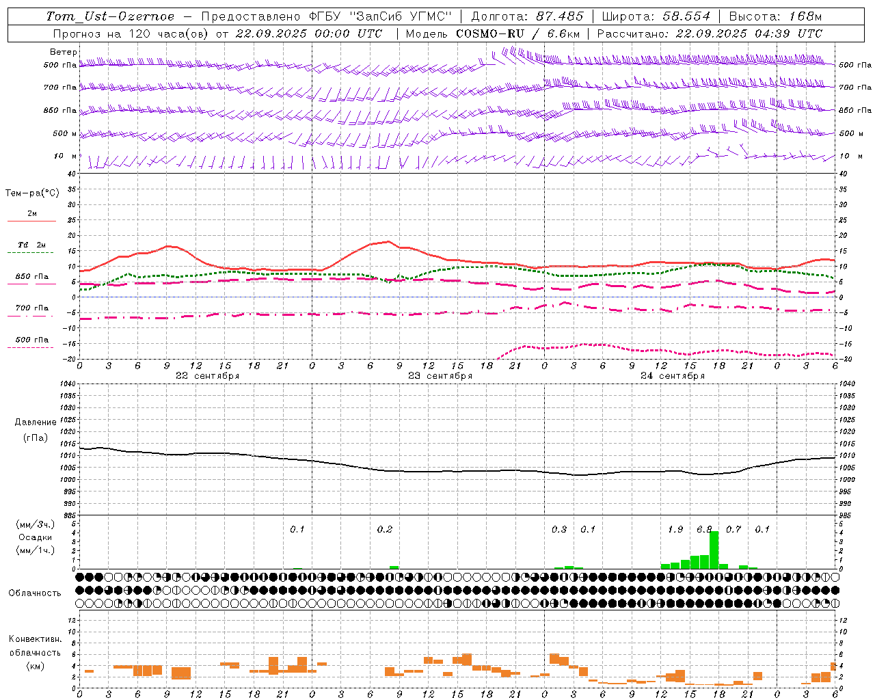The image size is (875, 700).
Task: Click the 24 сентября date label
Action: pyautogui.click(x=673, y=375)
